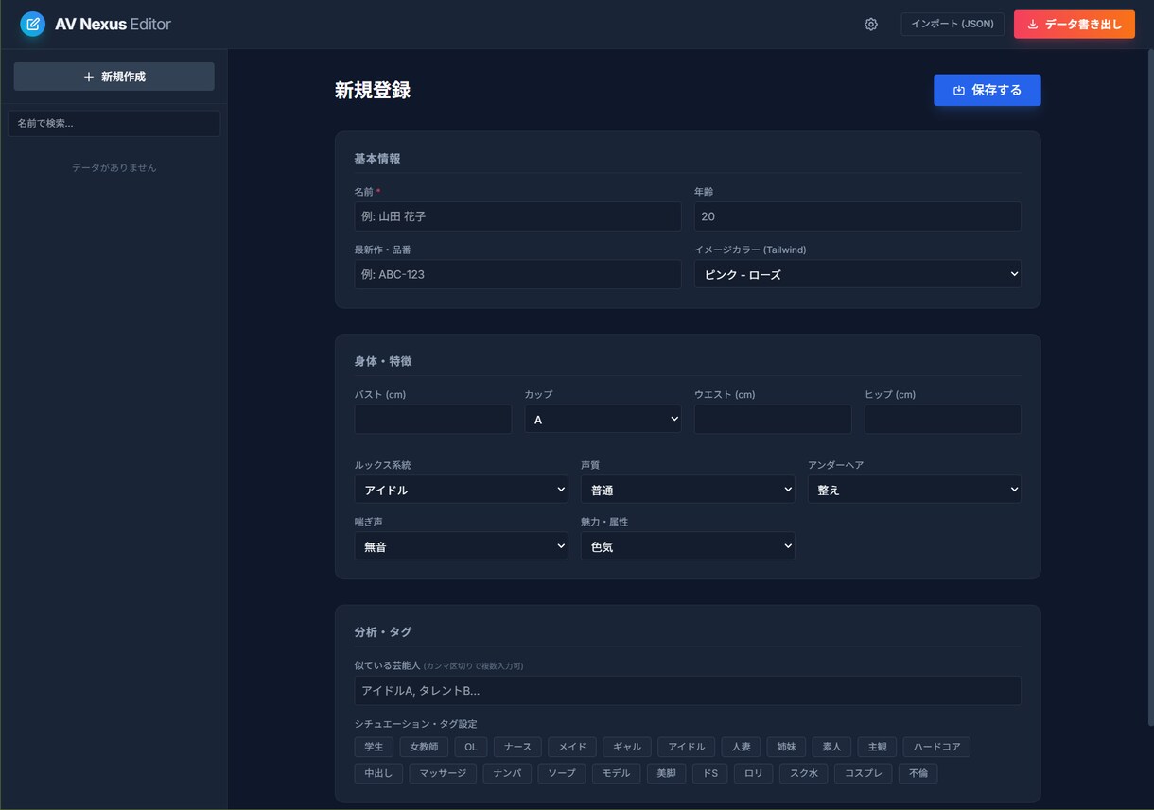Image resolution: width=1154 pixels, height=810 pixels.
Task: Expand the ルックス系統 dropdown
Action: click(461, 490)
